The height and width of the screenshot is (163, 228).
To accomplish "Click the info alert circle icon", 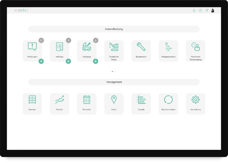I will 200,10.
